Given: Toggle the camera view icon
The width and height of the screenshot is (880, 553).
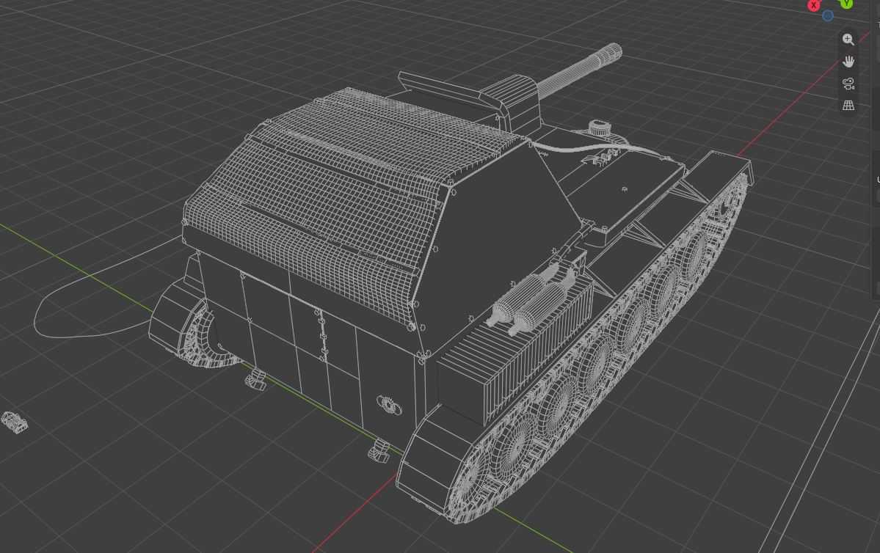Looking at the screenshot, I should point(848,84).
